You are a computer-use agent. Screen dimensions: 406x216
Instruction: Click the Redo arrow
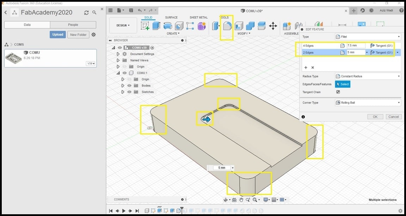coord(151,10)
